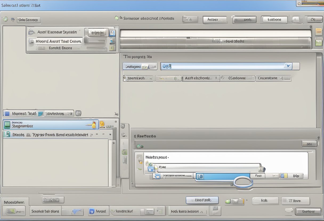Click the green circular icon at top-left toolbar
The image size is (324, 221).
point(5,19)
